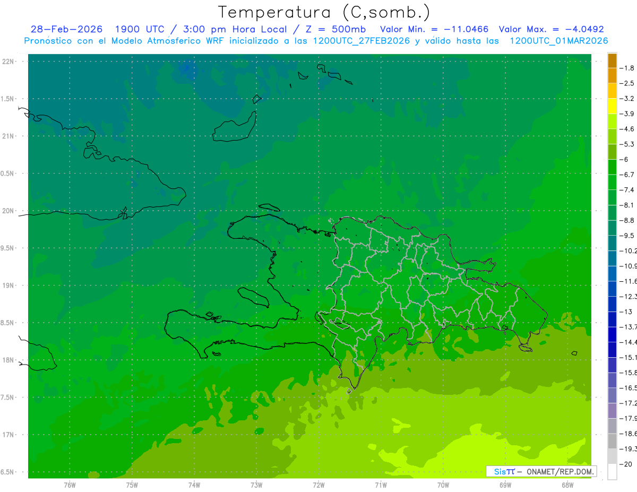This screenshot has width=637, height=492.
Task: Click the '19N' latitude label
Action: point(8,286)
